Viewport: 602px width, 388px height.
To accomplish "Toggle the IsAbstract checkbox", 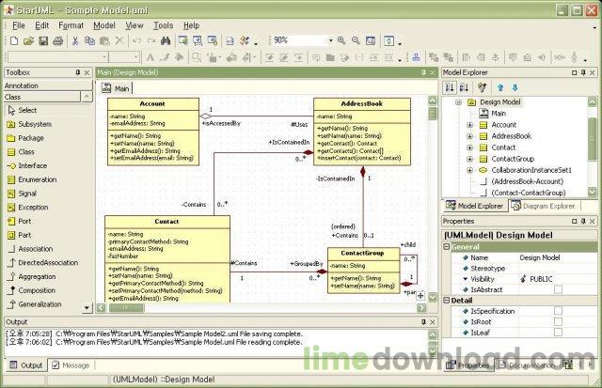I will coord(558,289).
